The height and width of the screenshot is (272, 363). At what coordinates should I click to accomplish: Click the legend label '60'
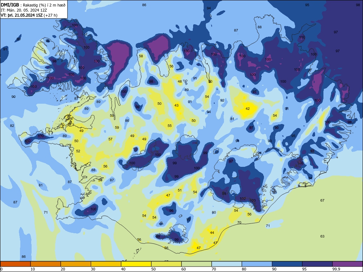tap(184, 269)
